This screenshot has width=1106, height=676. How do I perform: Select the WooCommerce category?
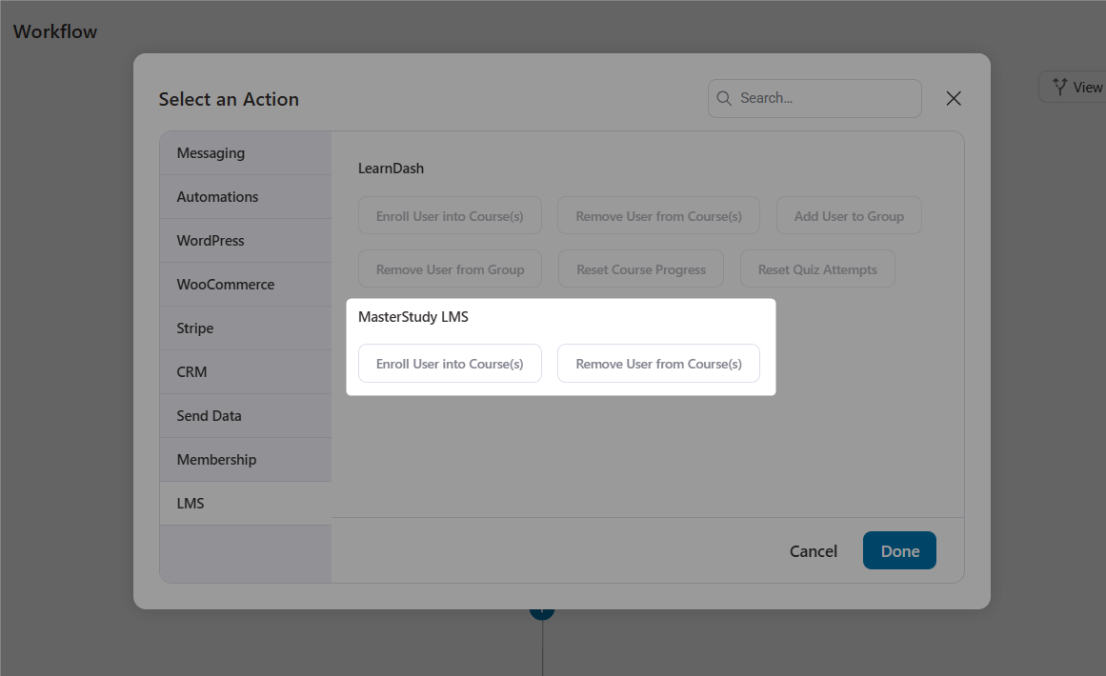click(x=246, y=284)
